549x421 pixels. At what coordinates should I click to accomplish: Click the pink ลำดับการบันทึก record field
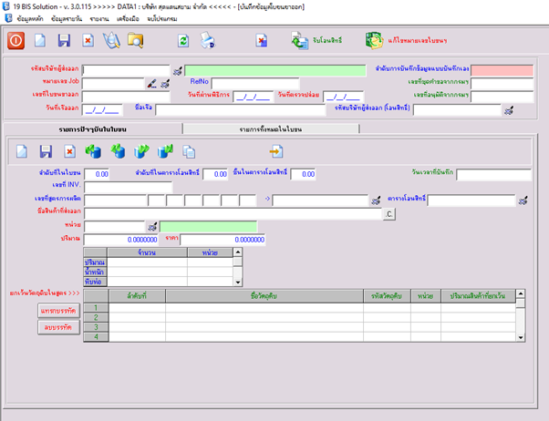pos(502,70)
